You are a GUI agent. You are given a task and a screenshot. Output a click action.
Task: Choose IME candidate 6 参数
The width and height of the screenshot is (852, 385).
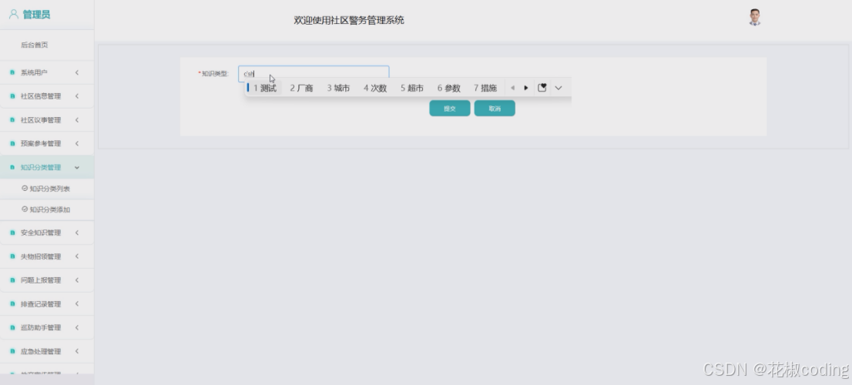449,88
